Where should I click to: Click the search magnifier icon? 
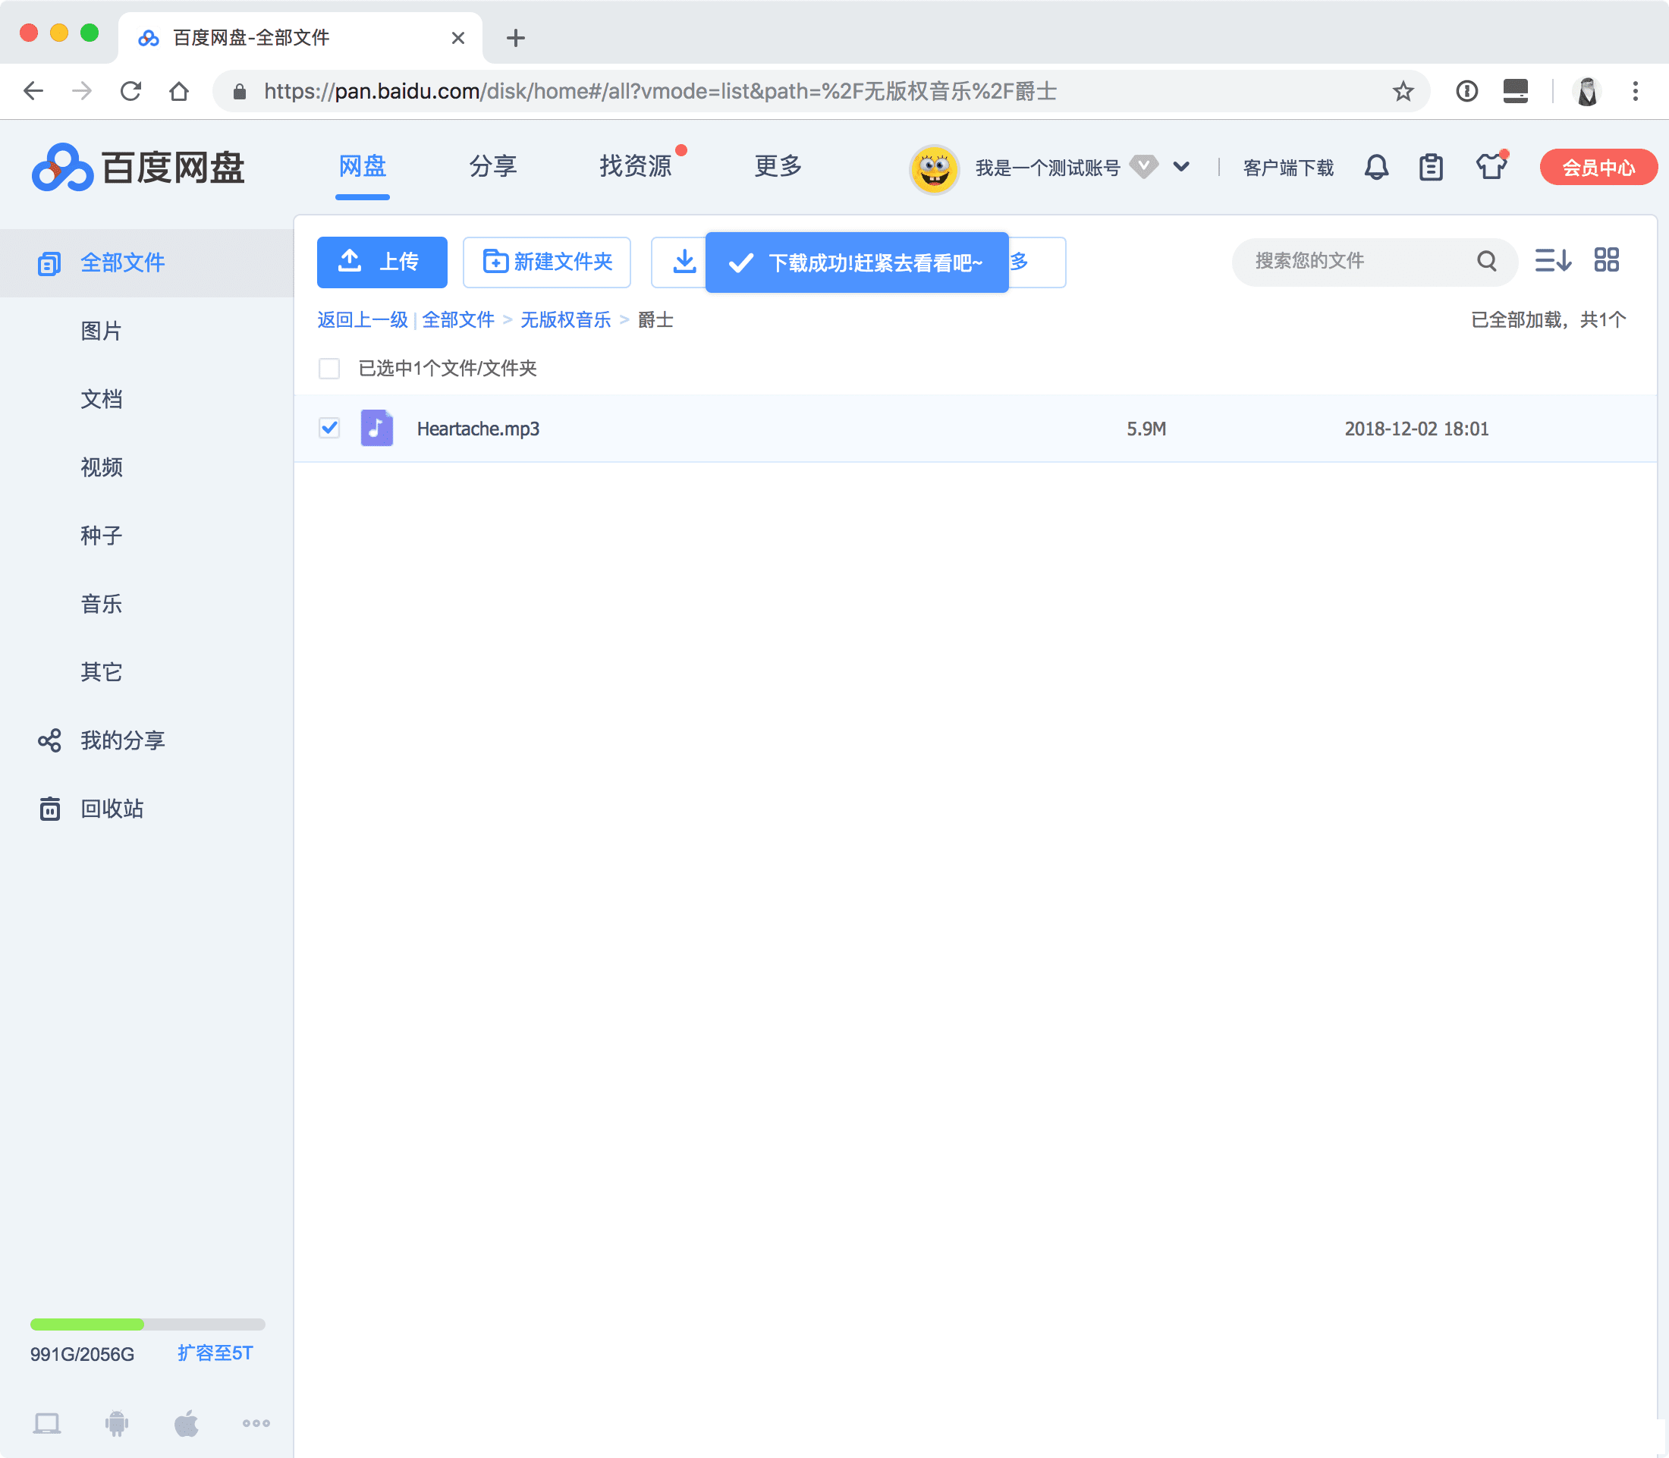[1486, 261]
